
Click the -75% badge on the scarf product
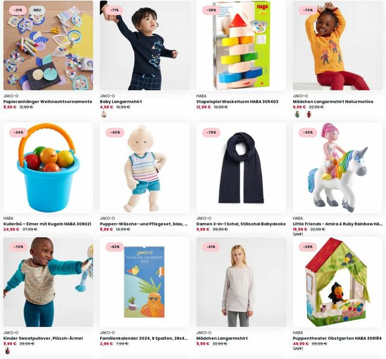[211, 133]
